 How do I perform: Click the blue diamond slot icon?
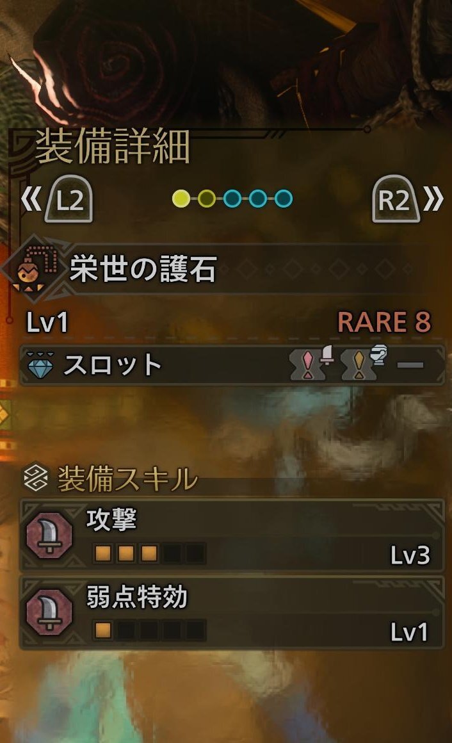(40, 365)
